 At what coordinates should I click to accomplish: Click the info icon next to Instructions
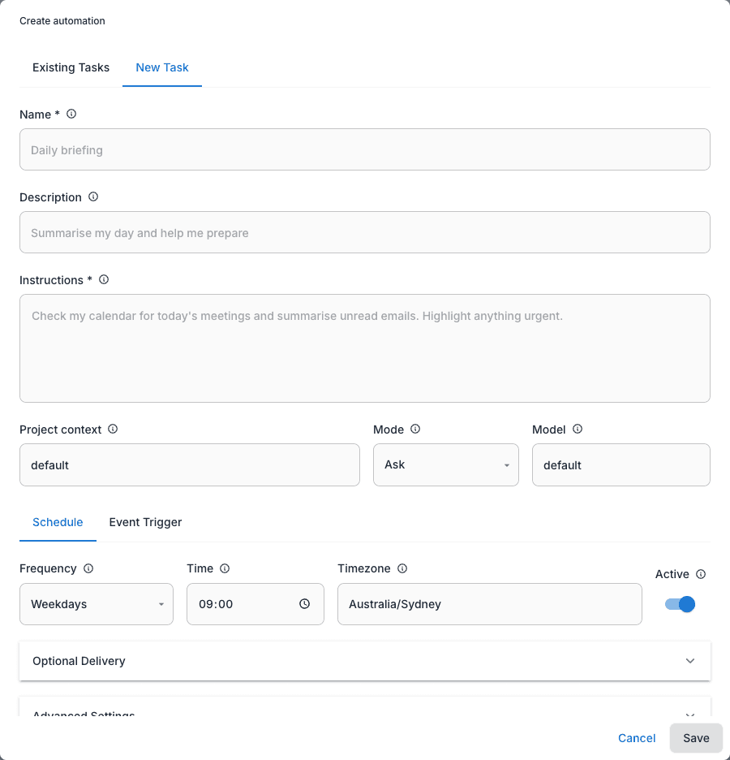[104, 279]
